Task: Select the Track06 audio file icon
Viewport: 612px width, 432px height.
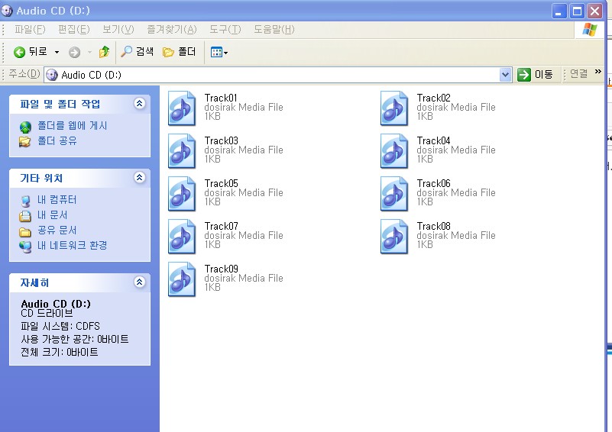Action: click(x=394, y=194)
